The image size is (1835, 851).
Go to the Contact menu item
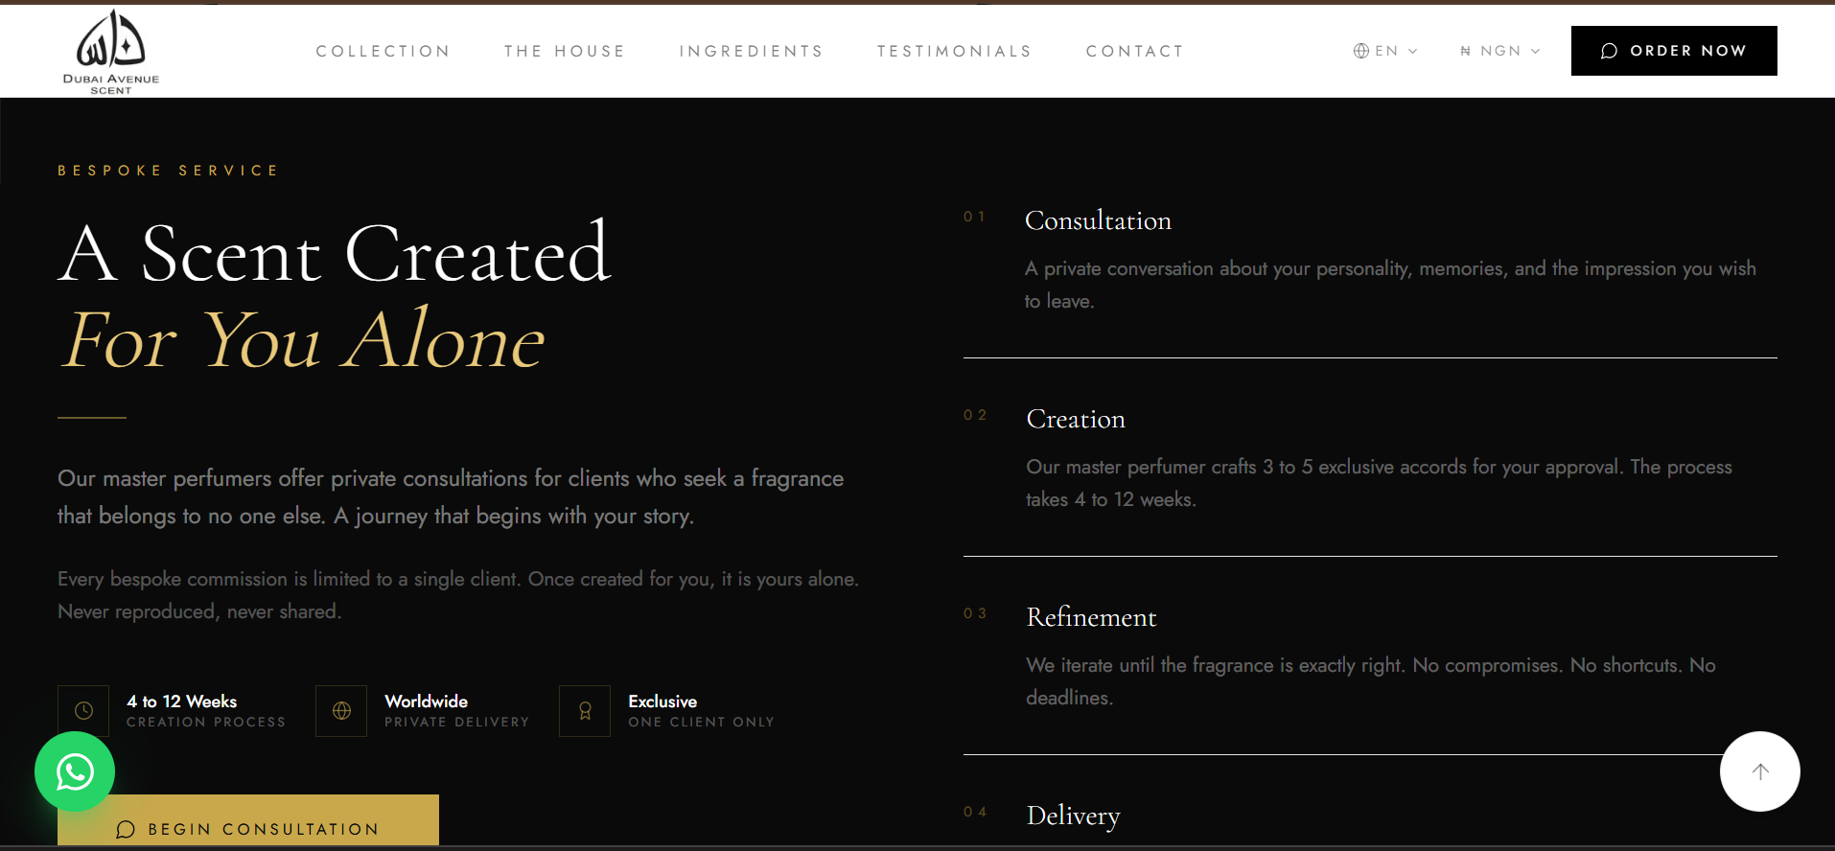coord(1135,51)
